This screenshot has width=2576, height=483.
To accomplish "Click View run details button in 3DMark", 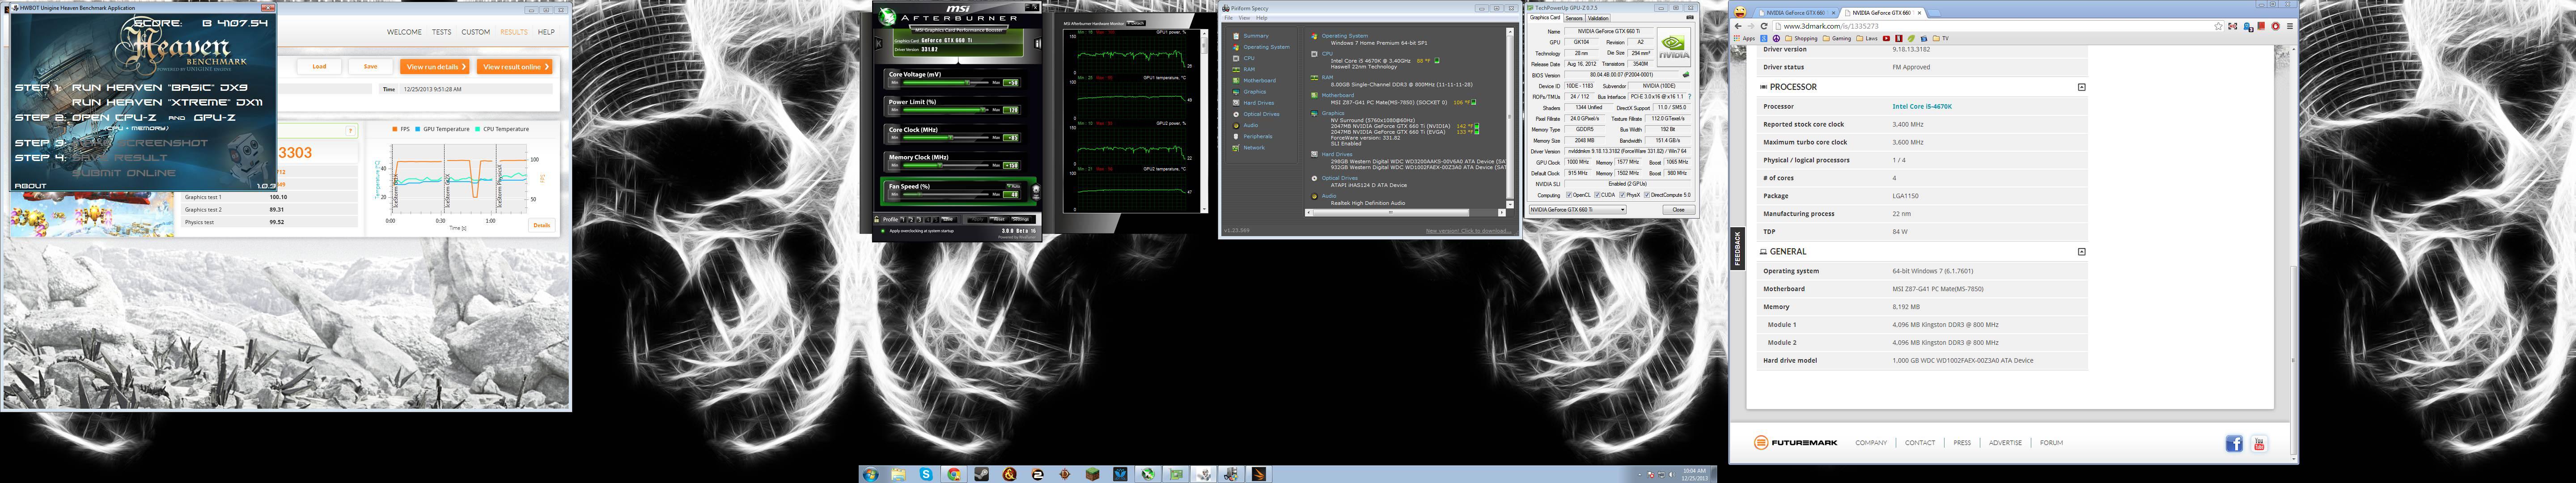I will point(436,67).
